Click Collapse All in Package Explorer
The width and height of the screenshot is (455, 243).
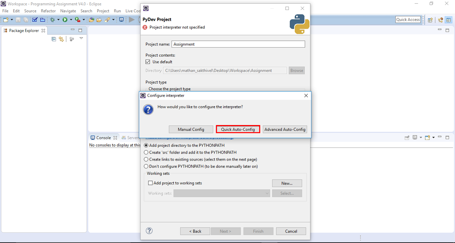(54, 39)
